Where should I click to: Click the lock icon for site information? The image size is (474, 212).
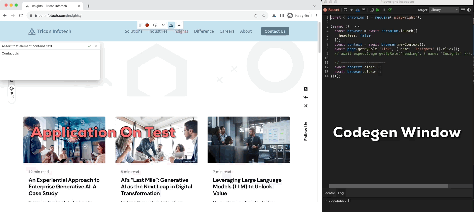click(31, 16)
